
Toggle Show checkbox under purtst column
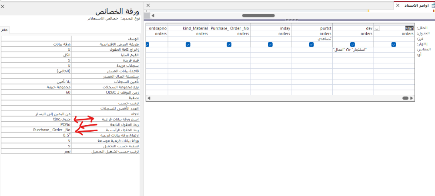311,44
